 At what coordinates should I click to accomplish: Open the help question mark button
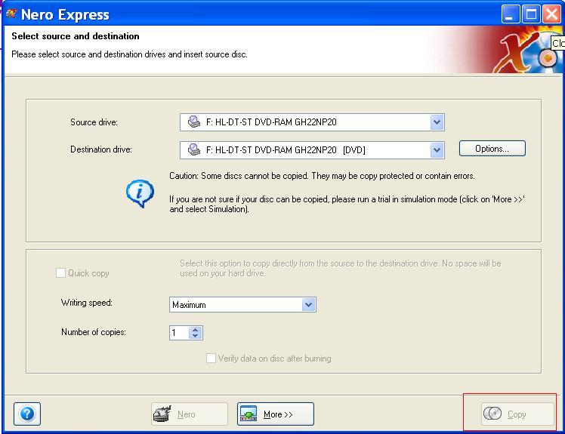click(x=27, y=414)
